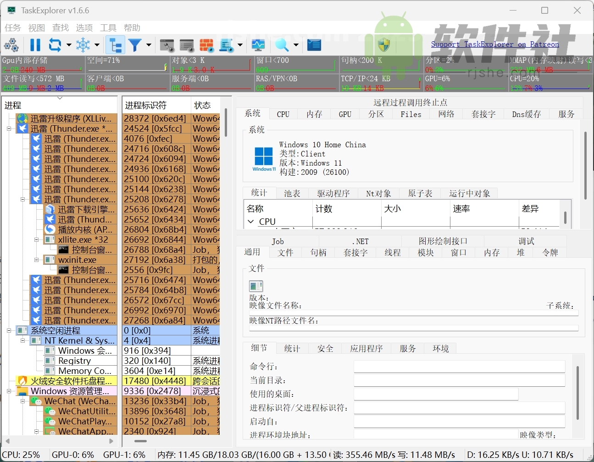Image resolution: width=594 pixels, height=462 pixels.
Task: Click the 命令行 input field
Action: click(459, 366)
